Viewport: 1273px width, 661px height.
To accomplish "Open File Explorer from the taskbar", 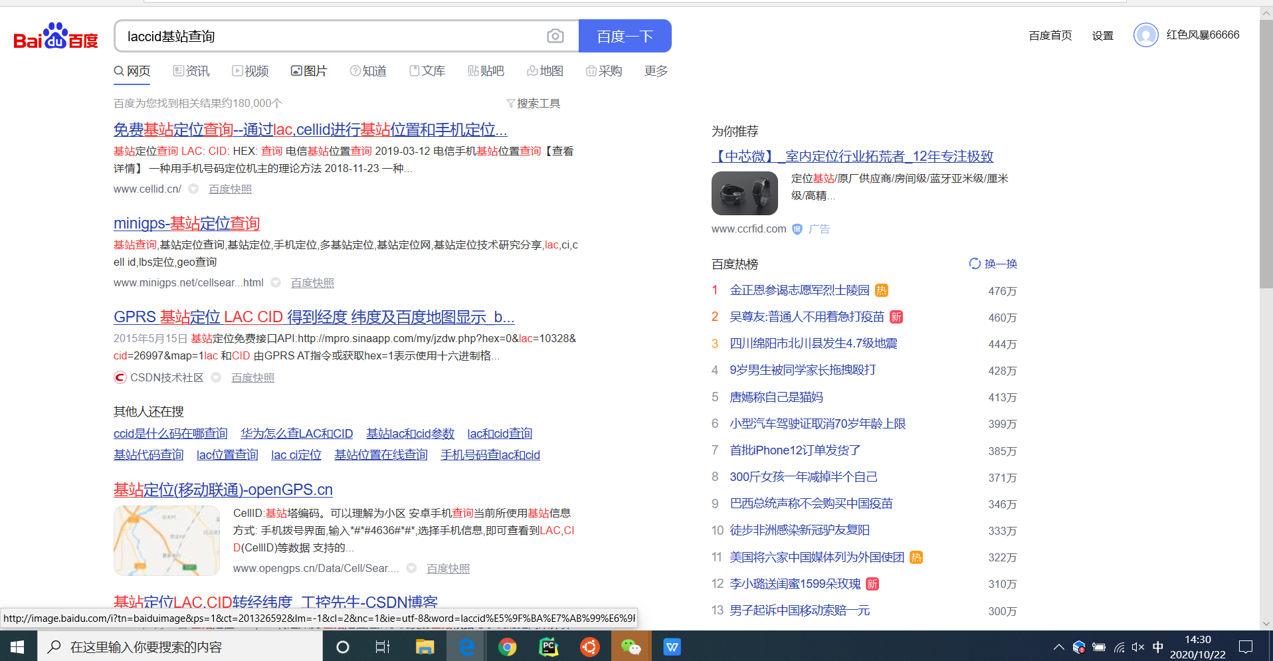I will pyautogui.click(x=425, y=646).
